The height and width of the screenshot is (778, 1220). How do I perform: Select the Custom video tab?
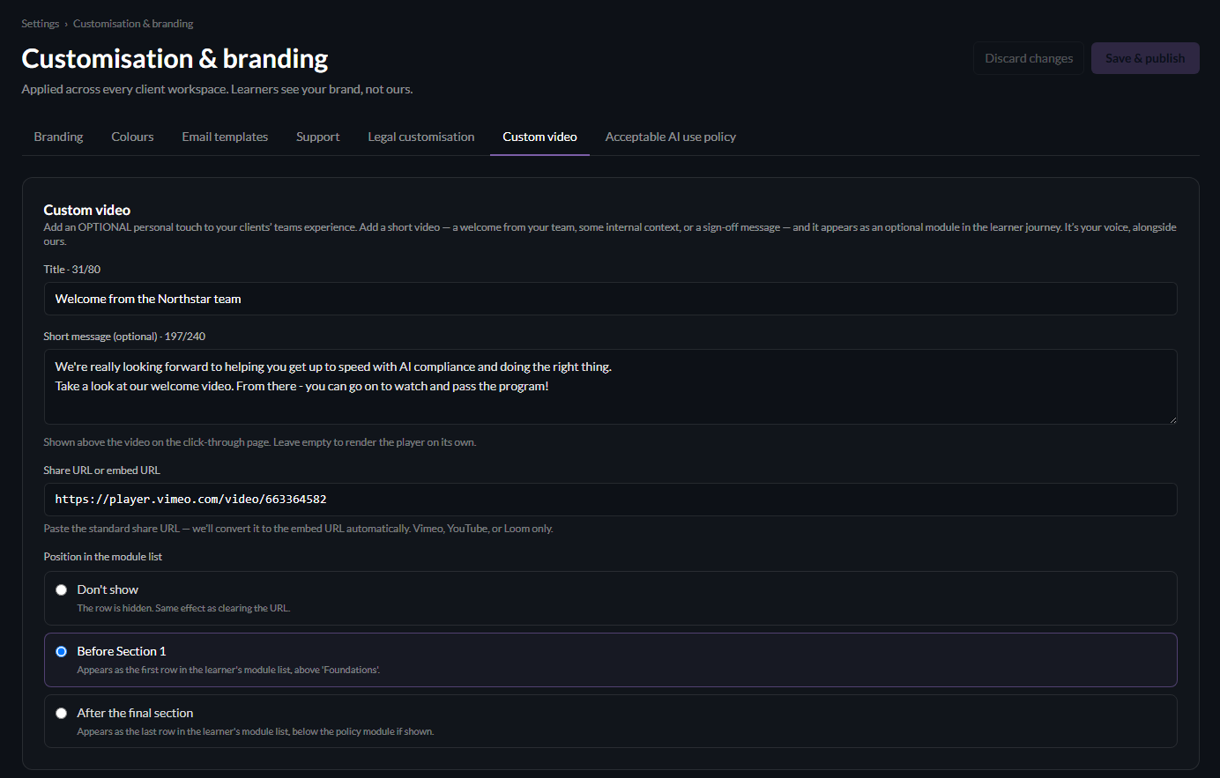539,137
